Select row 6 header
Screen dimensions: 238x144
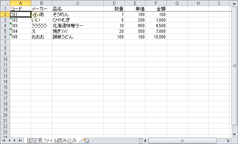pyautogui.click(x=5, y=37)
